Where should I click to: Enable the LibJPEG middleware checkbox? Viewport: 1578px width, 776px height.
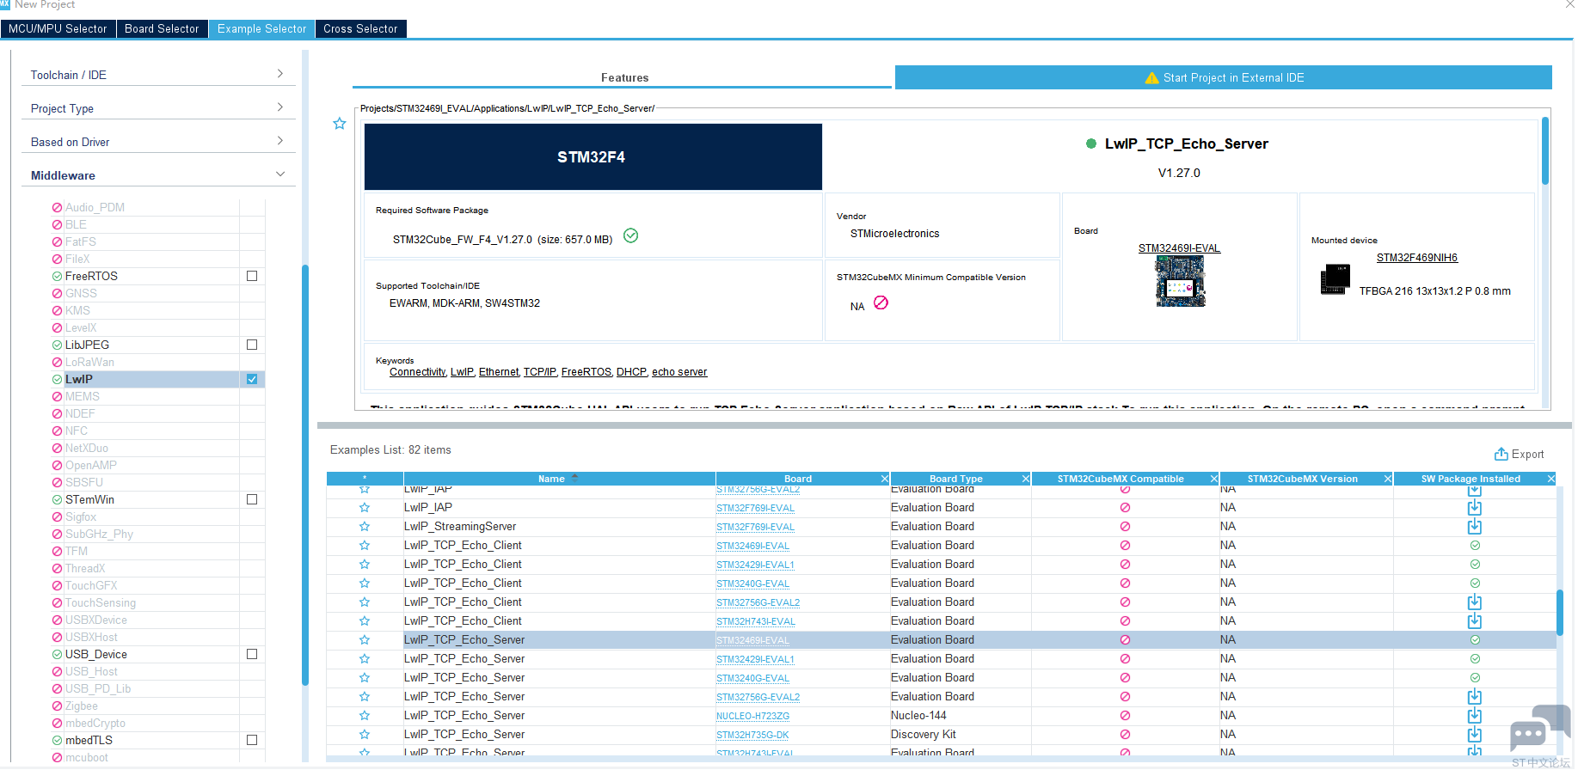click(252, 345)
